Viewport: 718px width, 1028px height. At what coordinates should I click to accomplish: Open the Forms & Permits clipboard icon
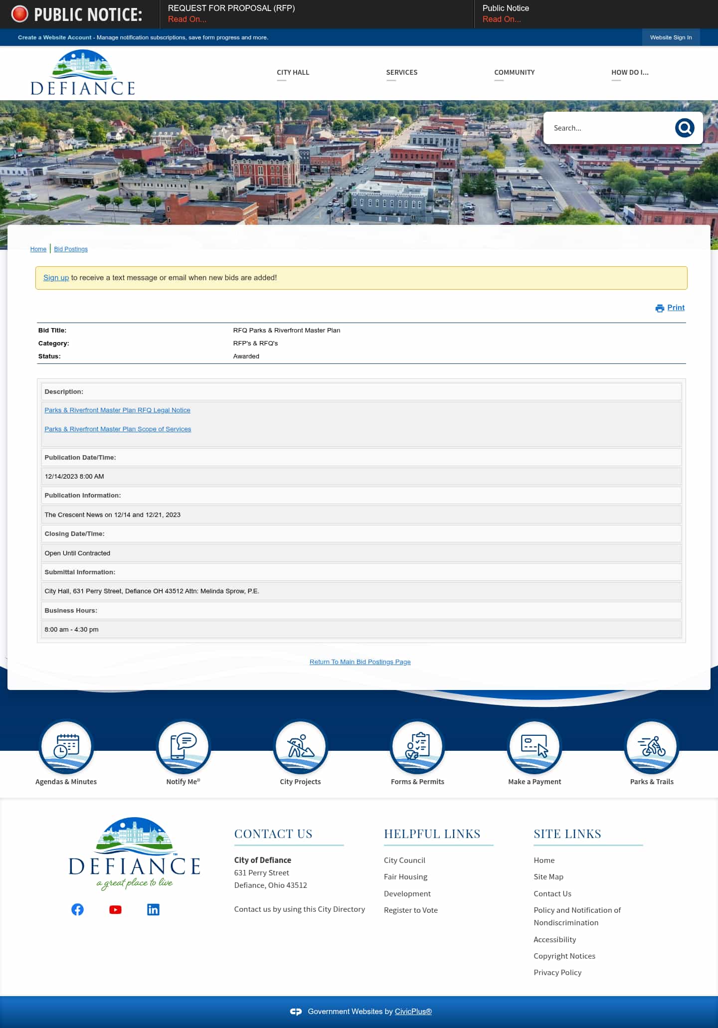(x=418, y=747)
